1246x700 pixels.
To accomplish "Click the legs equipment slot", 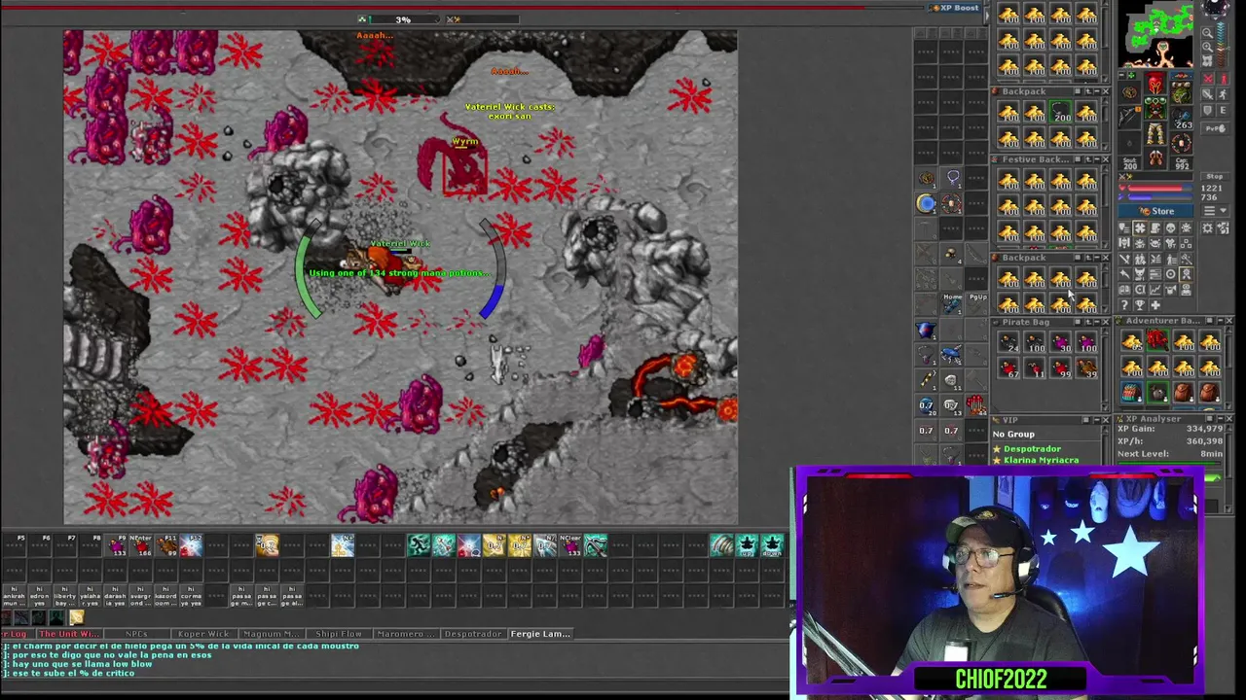I will click(1155, 133).
